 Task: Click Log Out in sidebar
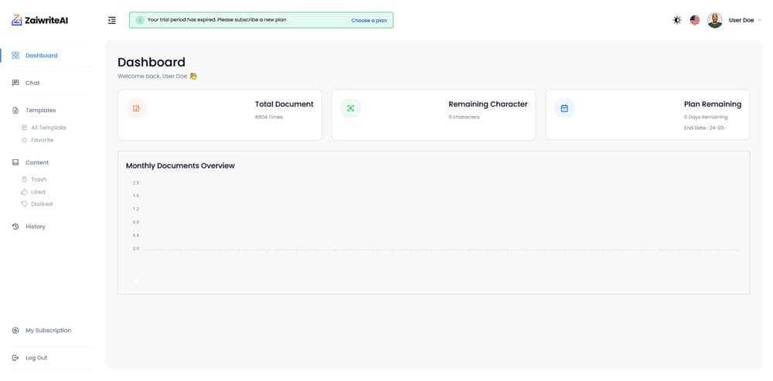click(36, 358)
